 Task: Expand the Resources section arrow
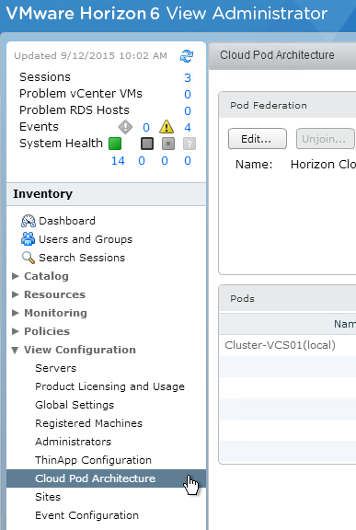click(x=16, y=294)
